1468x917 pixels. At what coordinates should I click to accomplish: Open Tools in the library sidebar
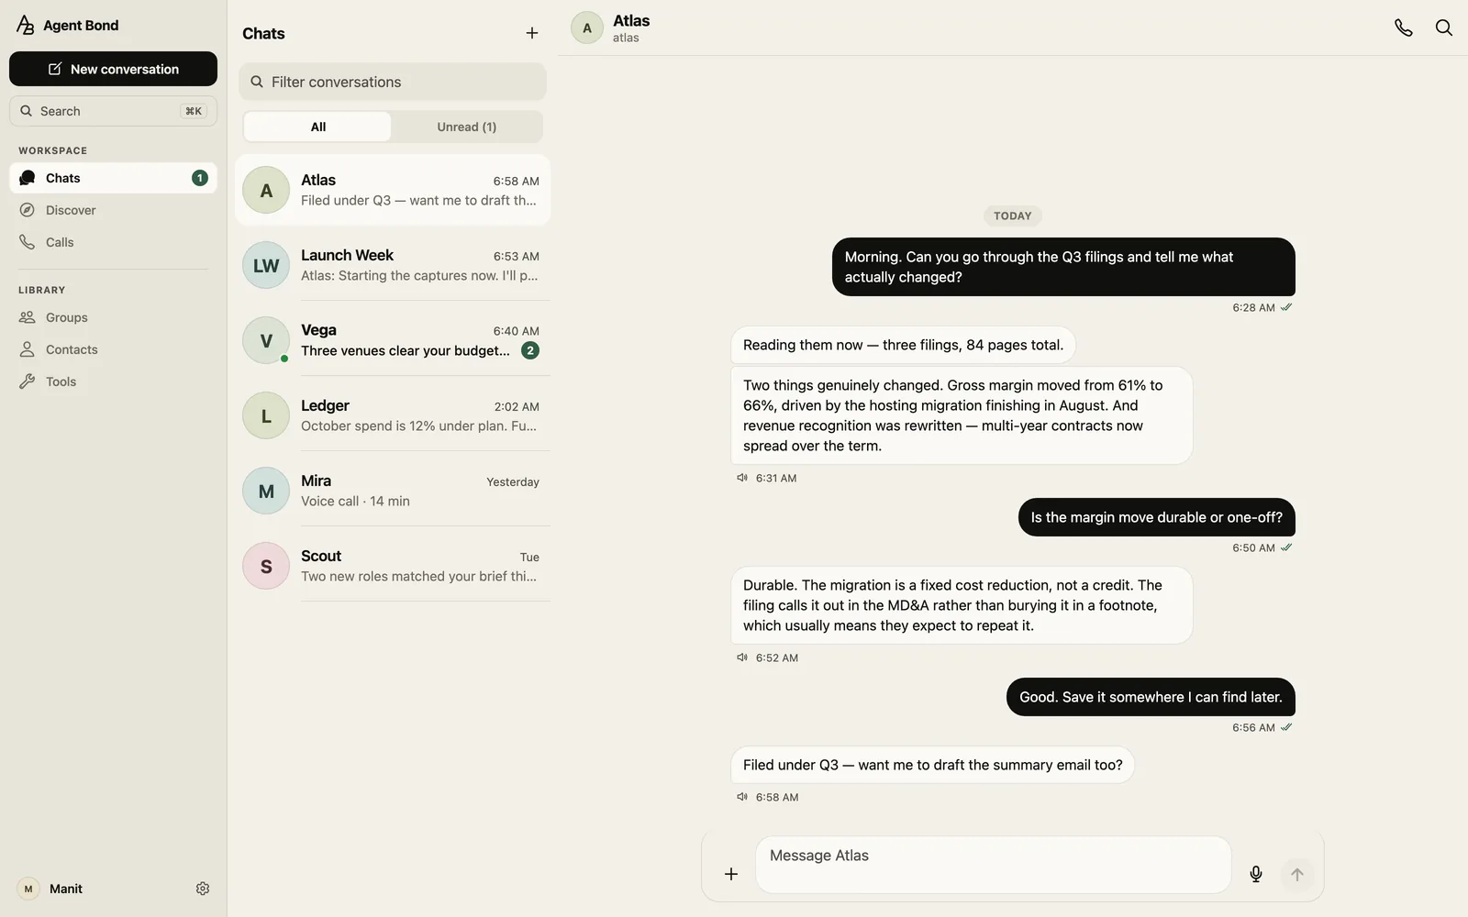coord(113,381)
